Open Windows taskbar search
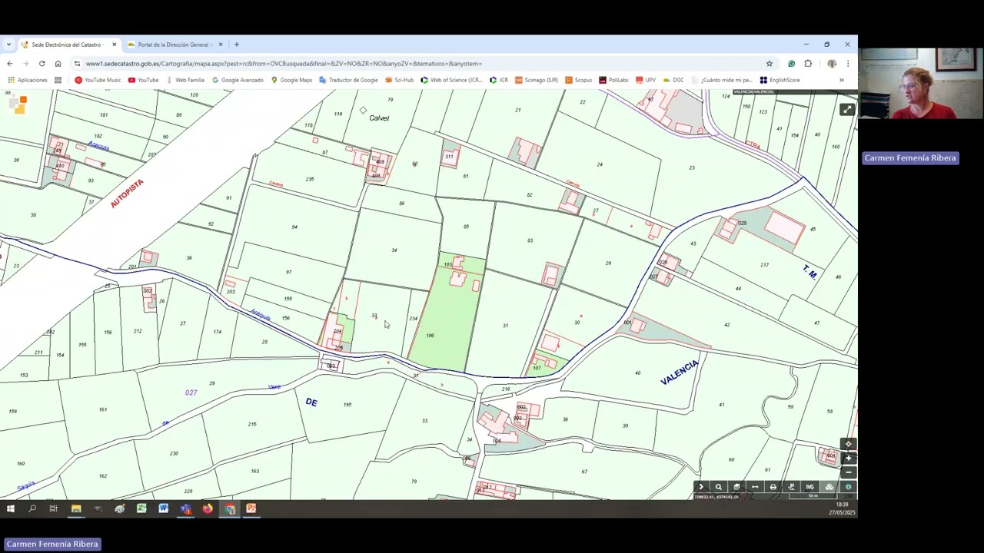 (32, 508)
